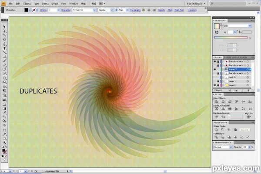Show the second Transform each layer
Screen dimensions: 261x174
[215, 65]
